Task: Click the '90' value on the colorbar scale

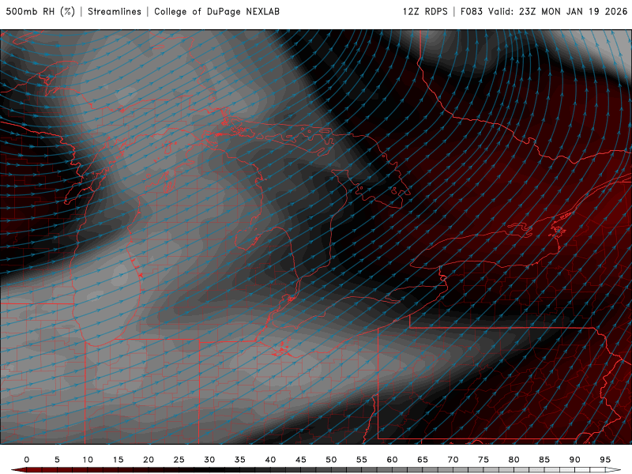Action: [x=575, y=460]
